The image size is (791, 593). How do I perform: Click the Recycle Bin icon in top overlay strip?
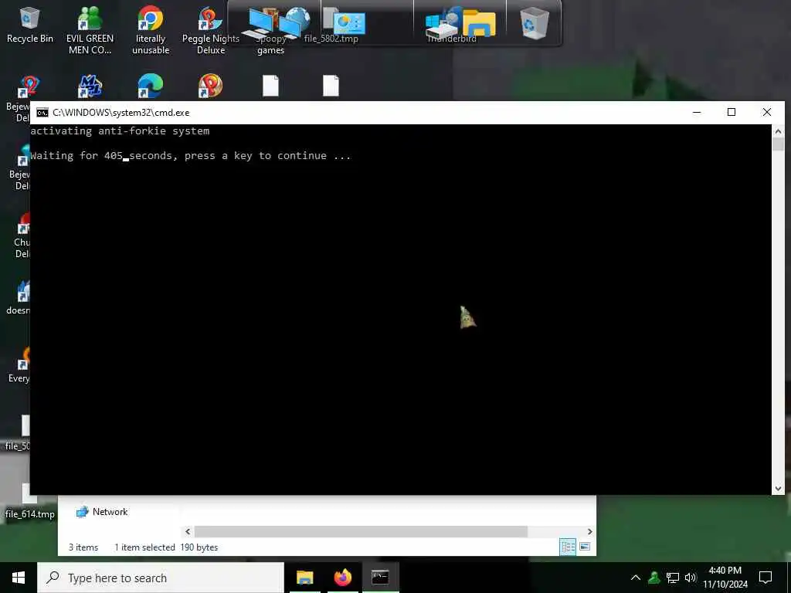coord(535,23)
